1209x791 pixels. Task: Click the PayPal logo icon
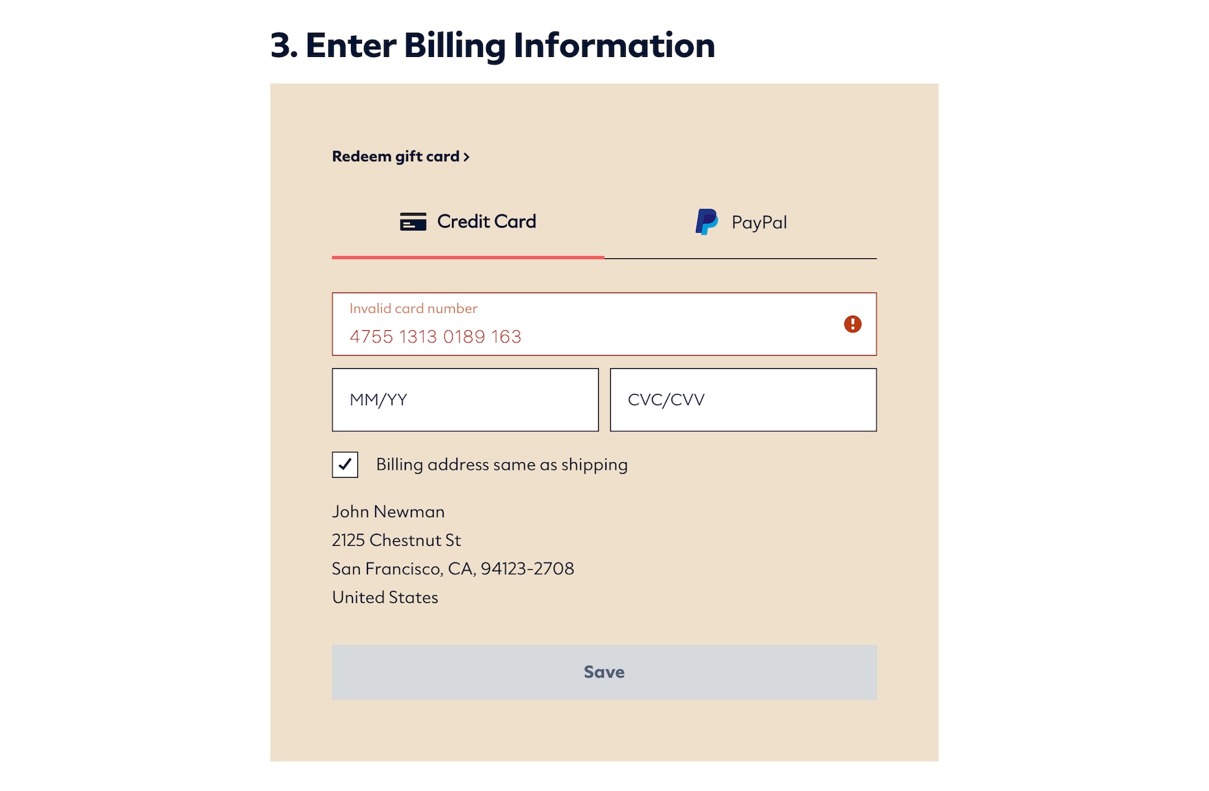(x=706, y=222)
